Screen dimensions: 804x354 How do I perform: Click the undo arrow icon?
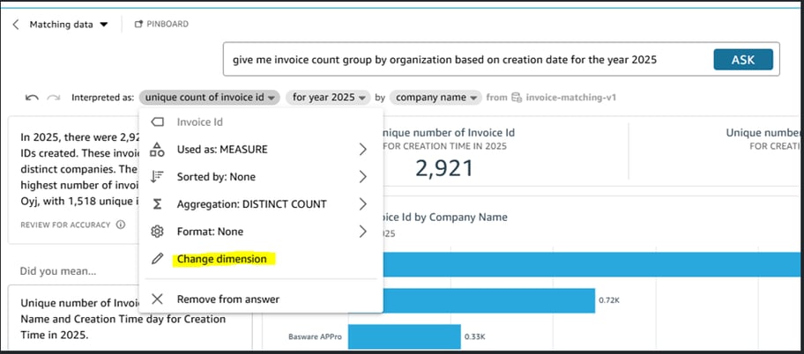coord(32,97)
